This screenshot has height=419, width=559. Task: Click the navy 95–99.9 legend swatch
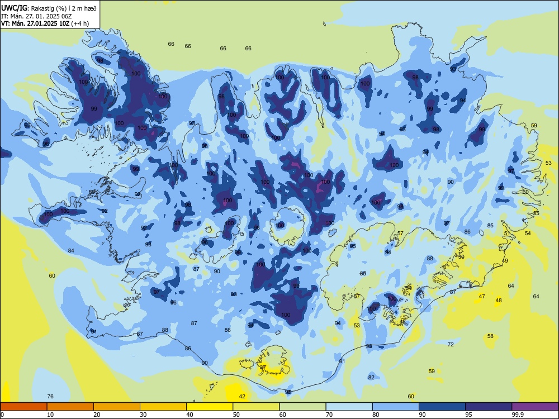(489, 407)
